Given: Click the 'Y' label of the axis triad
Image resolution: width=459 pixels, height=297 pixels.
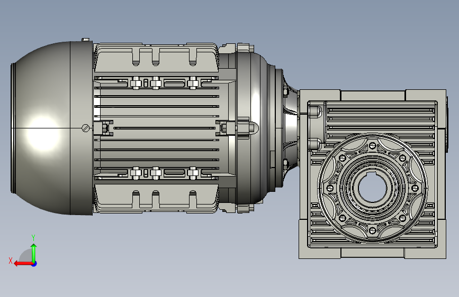Looking at the screenshot, I should click(x=33, y=238).
